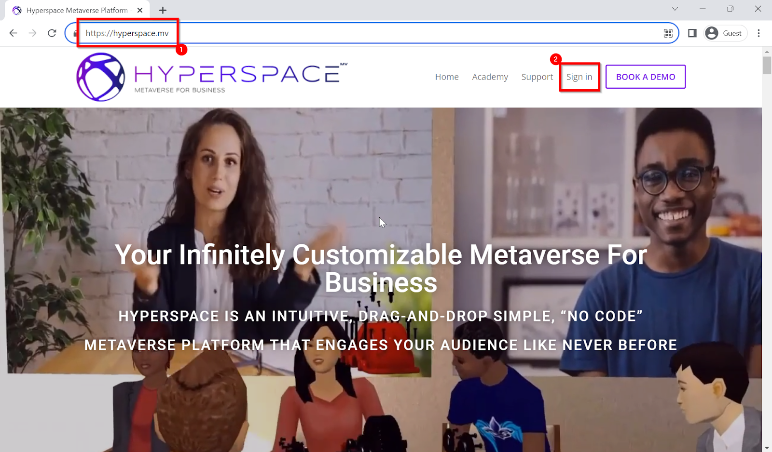Click the vertical scrollbar thumb
Image resolution: width=772 pixels, height=452 pixels.
coord(767,65)
